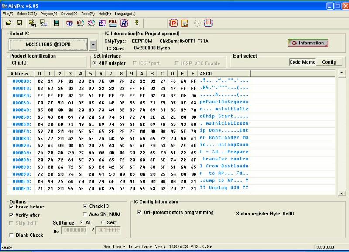Switch to the Code Memo buffer tab
349x252 pixels.
coord(302,62)
